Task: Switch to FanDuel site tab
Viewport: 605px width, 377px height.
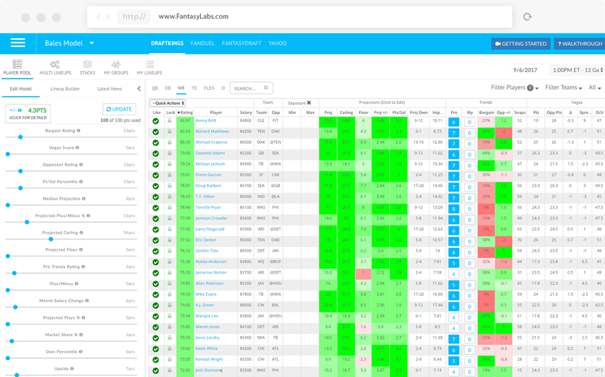Action: pyautogui.click(x=202, y=43)
